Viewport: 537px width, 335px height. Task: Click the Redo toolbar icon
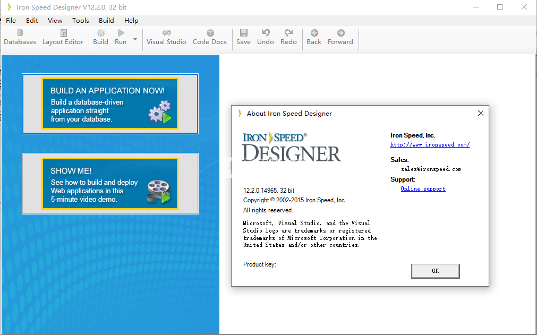pyautogui.click(x=289, y=33)
